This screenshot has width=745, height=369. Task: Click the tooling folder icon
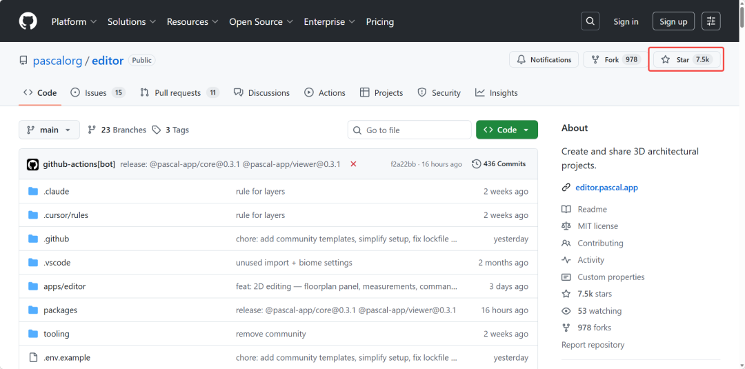point(33,334)
